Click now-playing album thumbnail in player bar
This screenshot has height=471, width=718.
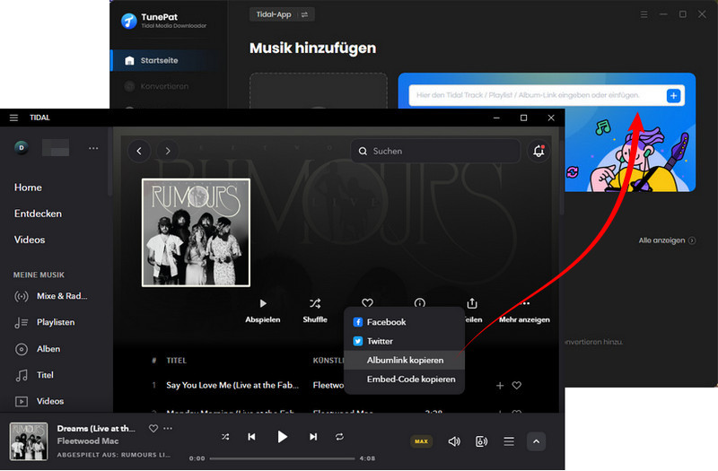[x=29, y=441]
